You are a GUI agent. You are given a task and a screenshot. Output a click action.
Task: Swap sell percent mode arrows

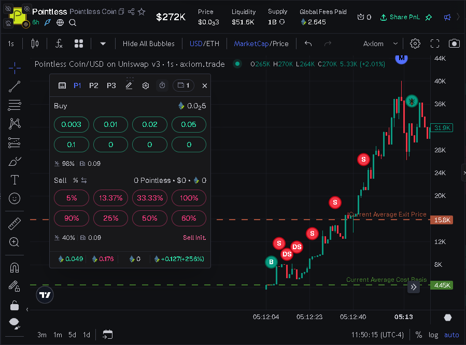[84, 180]
